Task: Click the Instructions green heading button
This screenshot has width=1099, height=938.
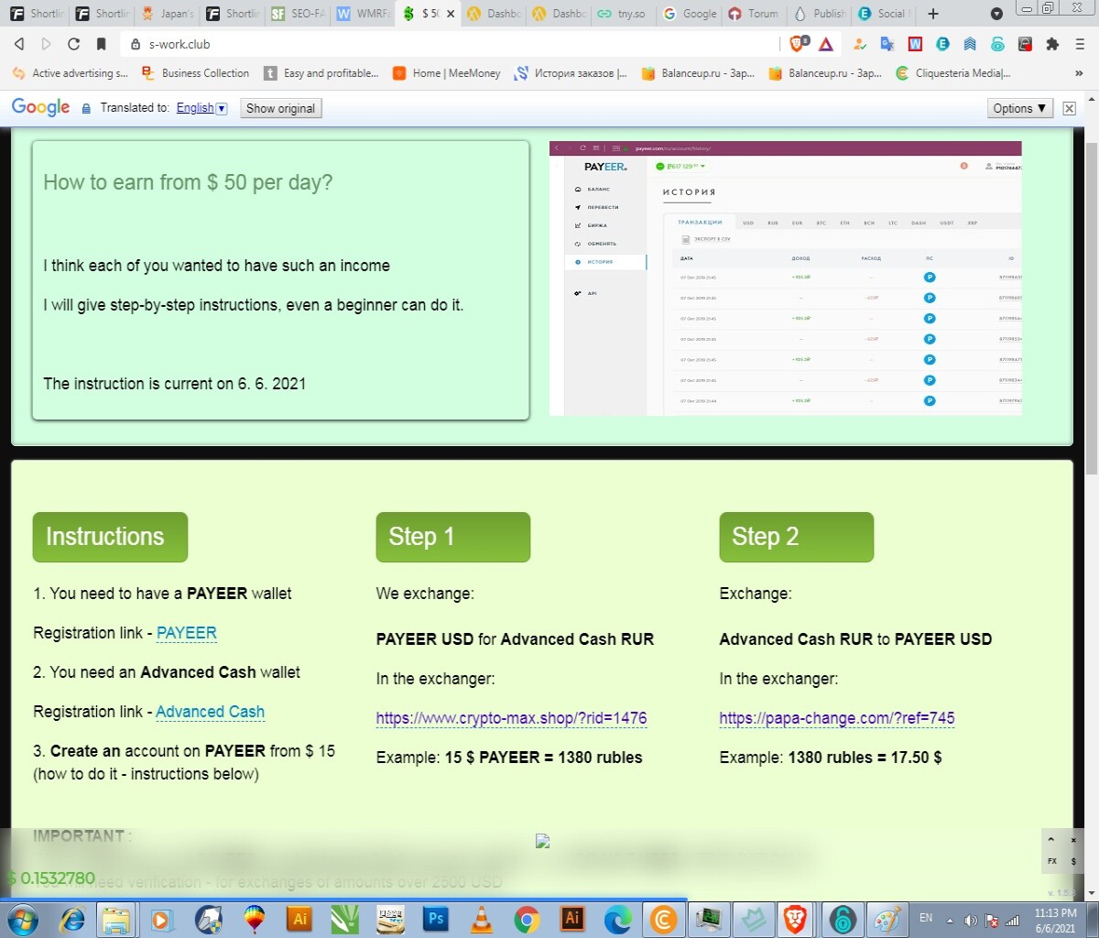Action: (110, 537)
